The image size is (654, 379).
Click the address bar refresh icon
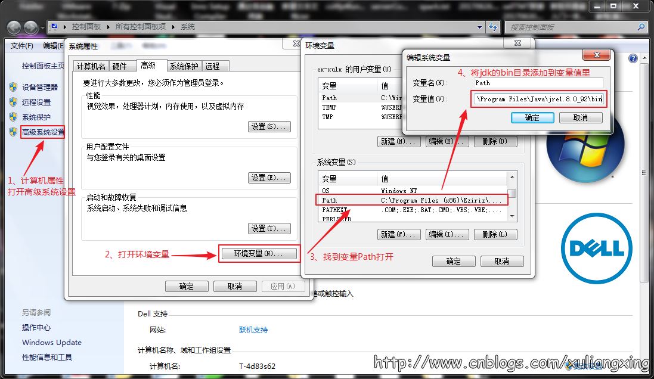493,27
